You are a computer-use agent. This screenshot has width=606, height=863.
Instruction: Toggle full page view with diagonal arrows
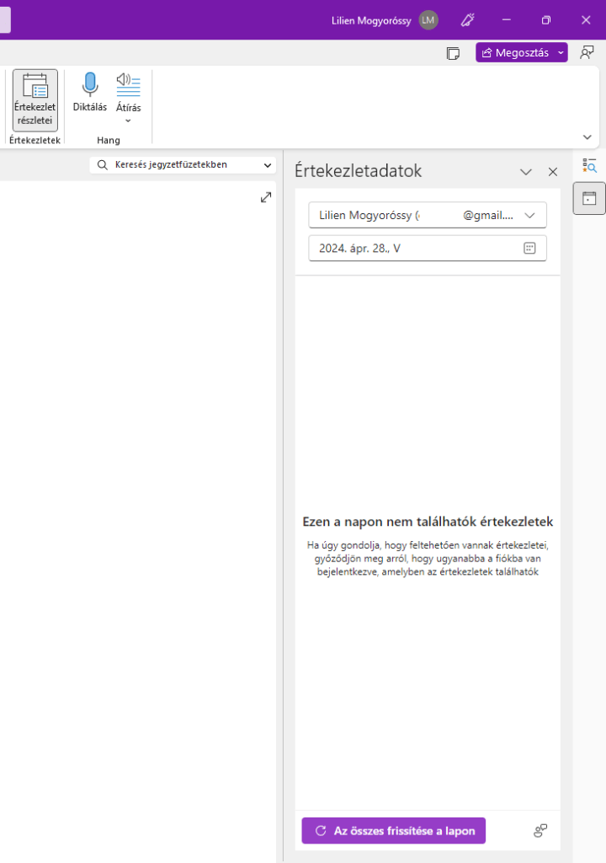266,197
